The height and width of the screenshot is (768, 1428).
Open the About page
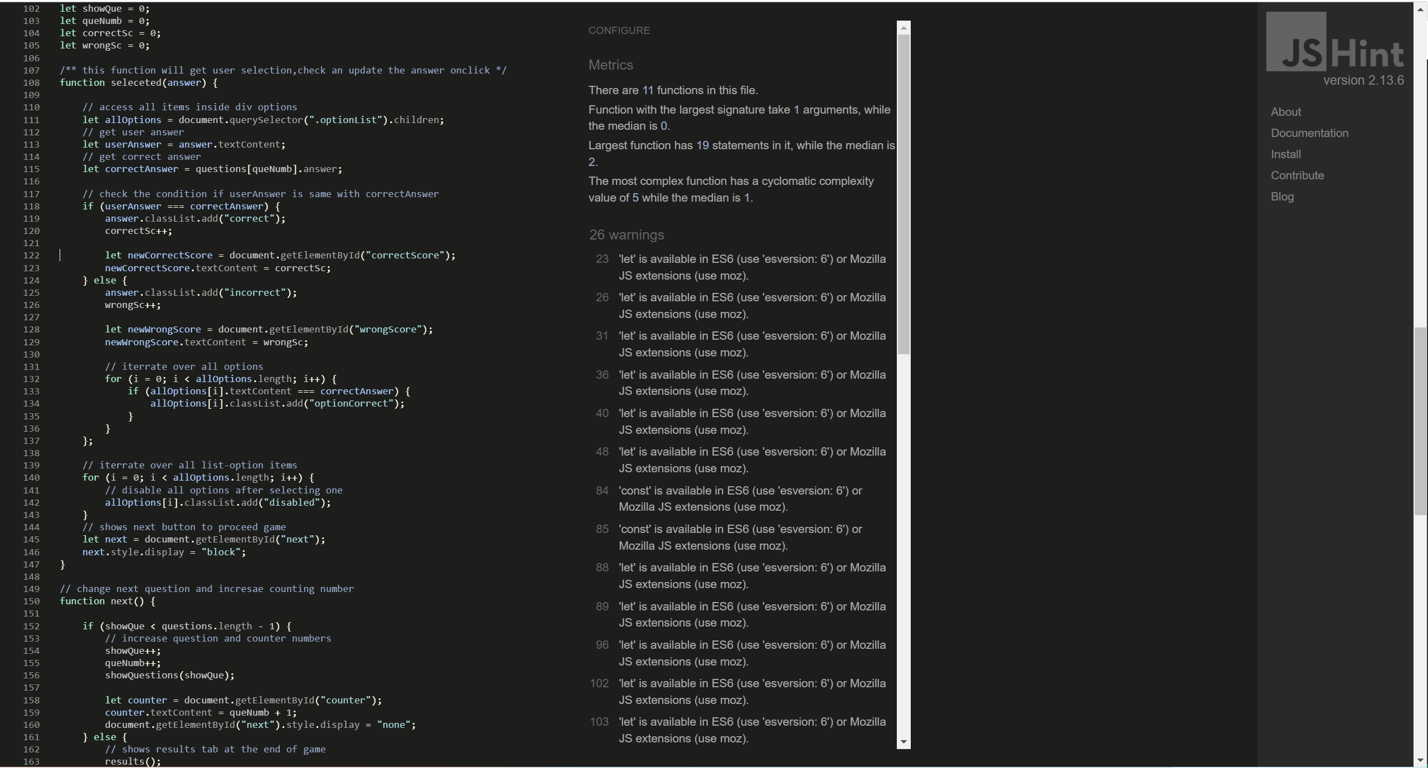click(1285, 112)
